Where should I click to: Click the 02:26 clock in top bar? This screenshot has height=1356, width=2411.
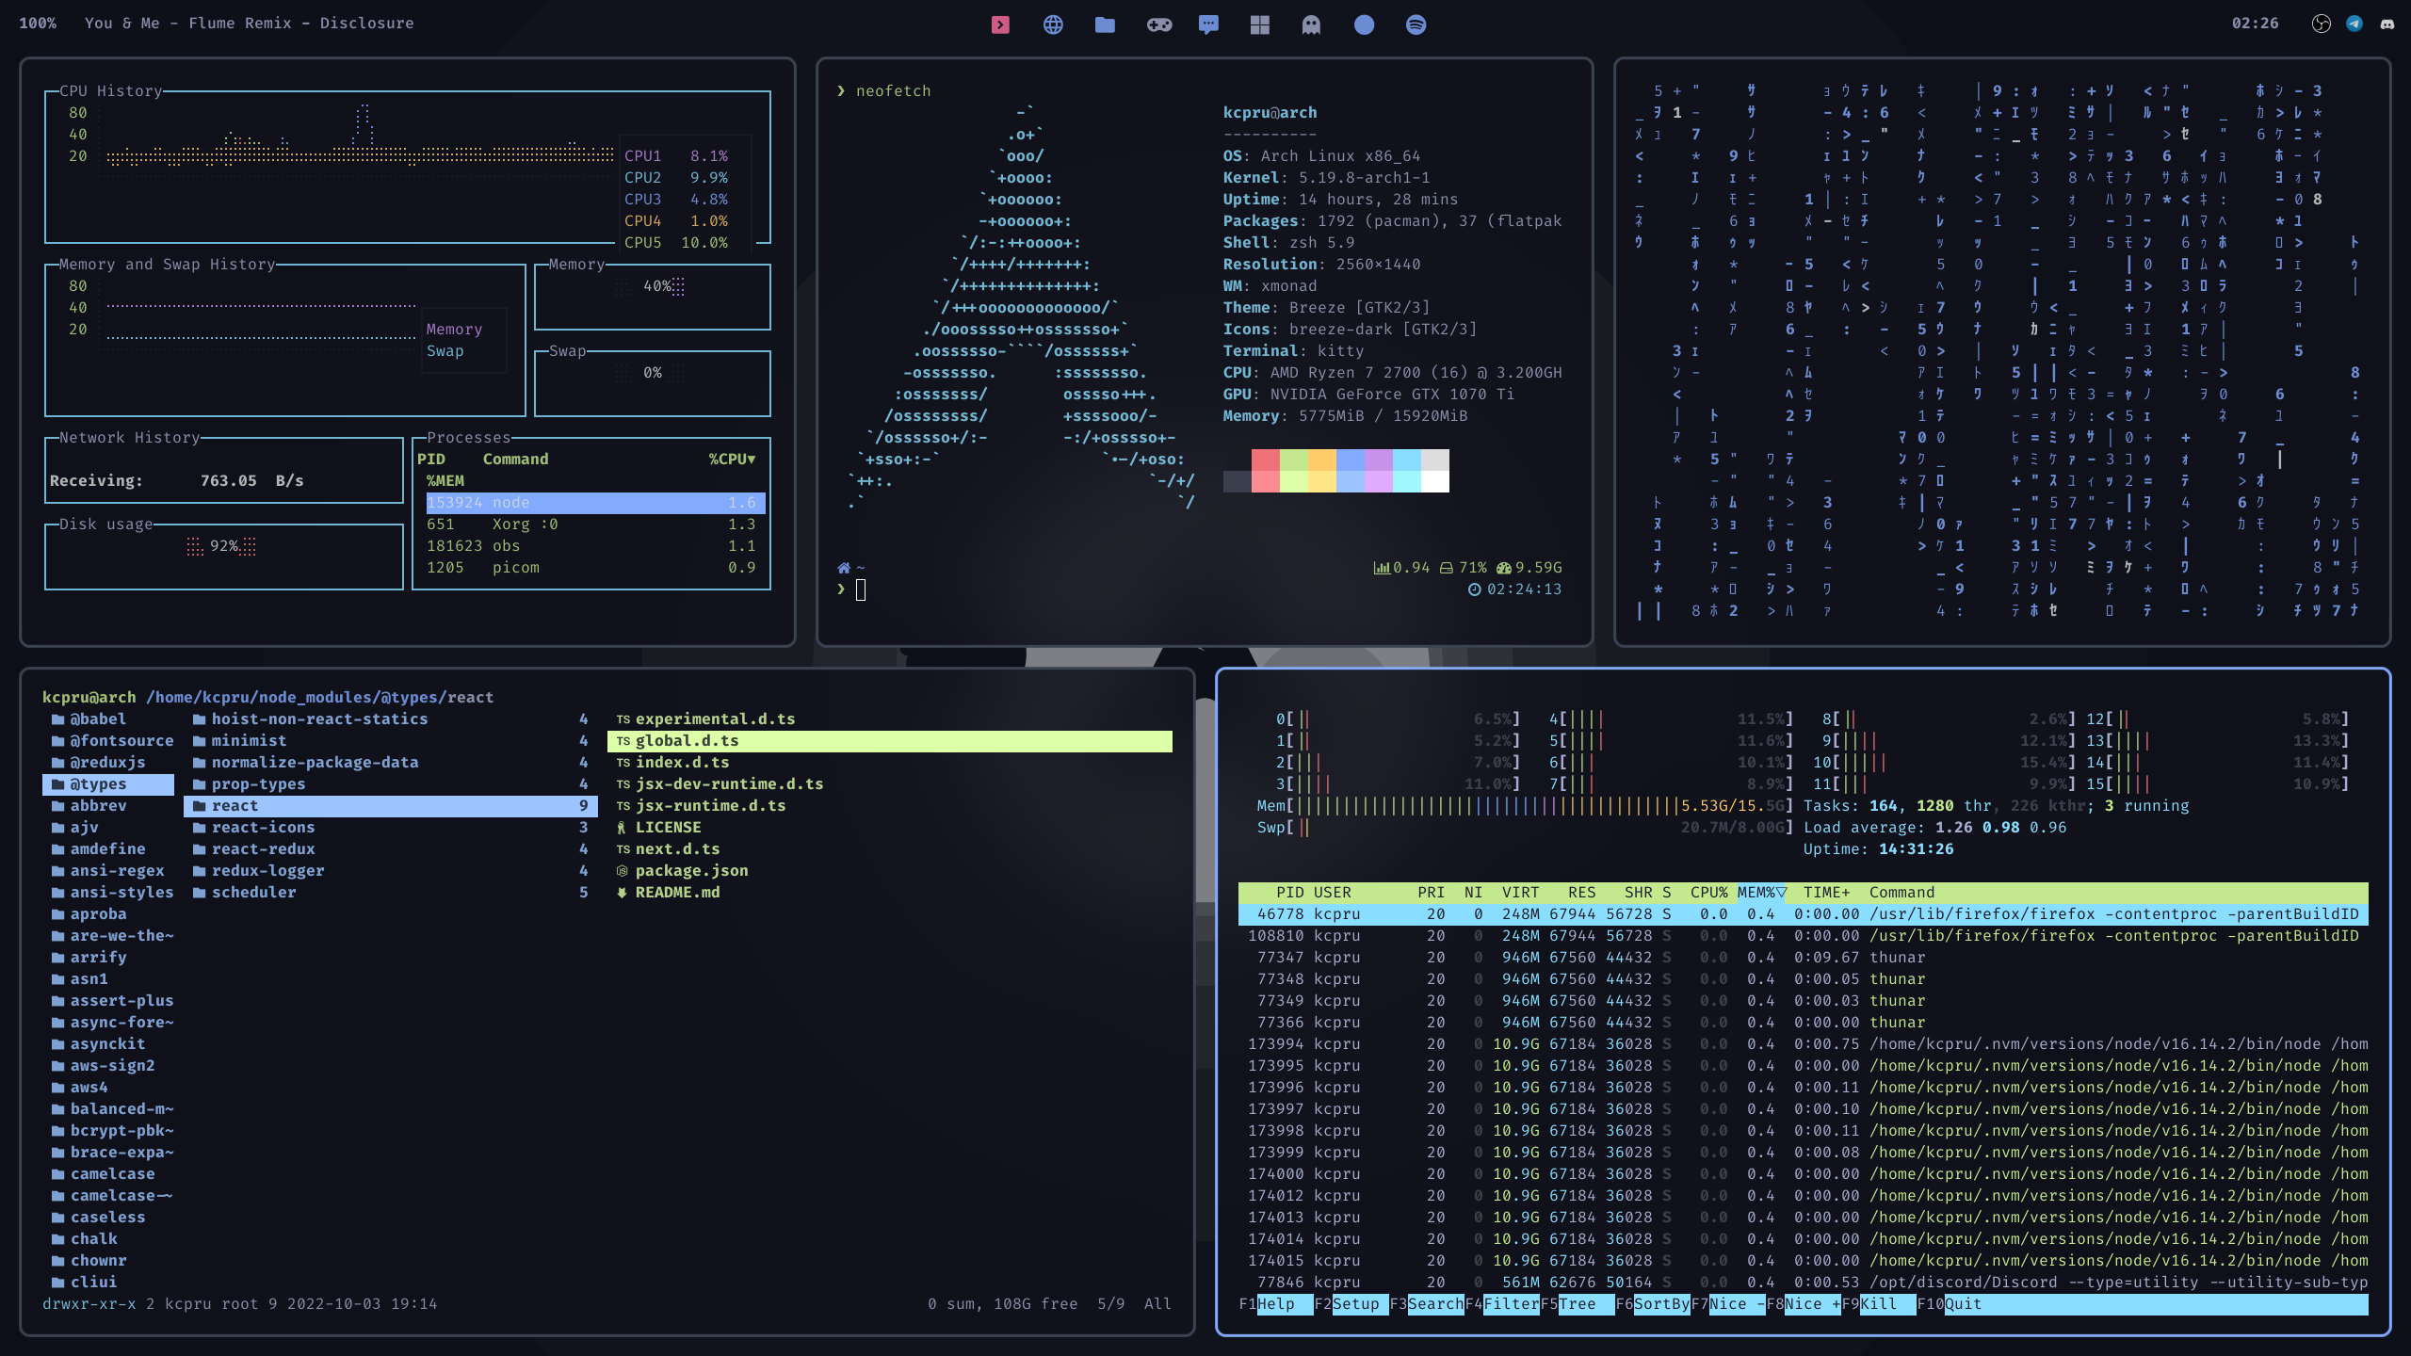[x=2255, y=24]
